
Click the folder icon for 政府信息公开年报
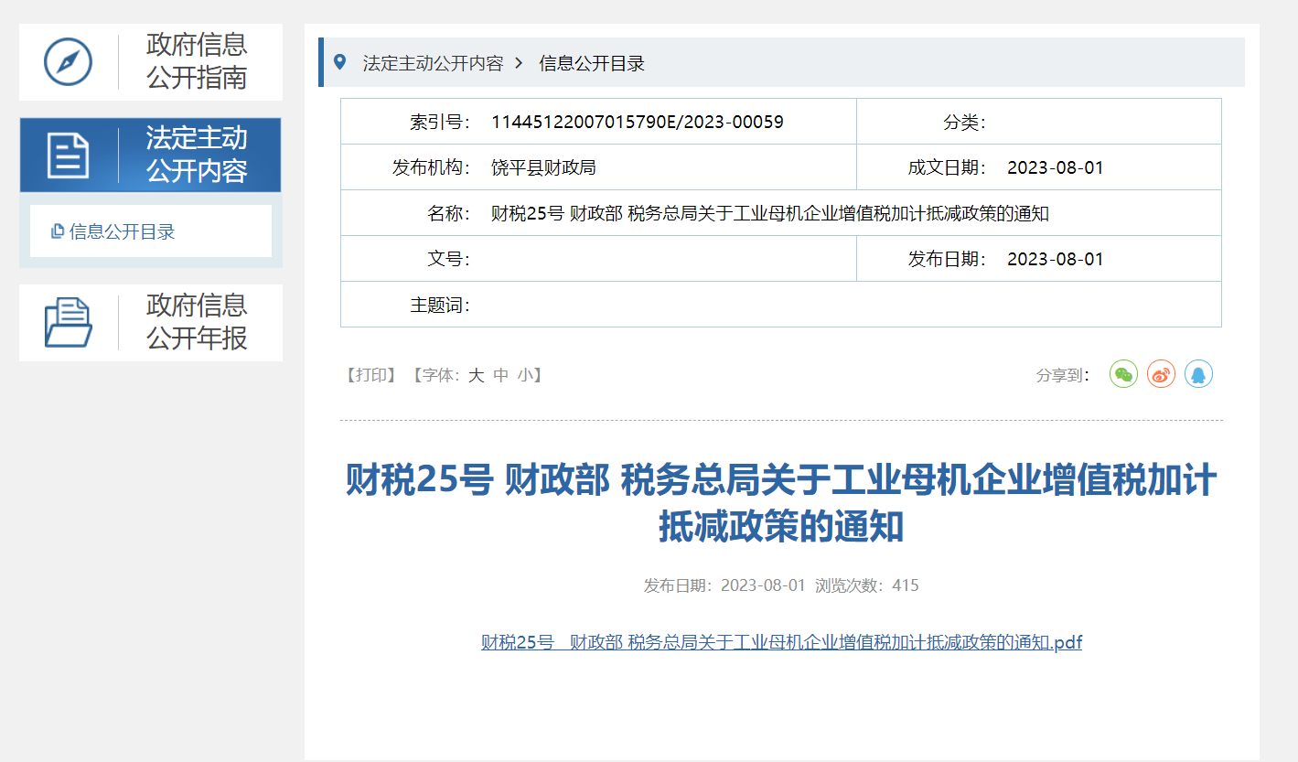point(69,323)
